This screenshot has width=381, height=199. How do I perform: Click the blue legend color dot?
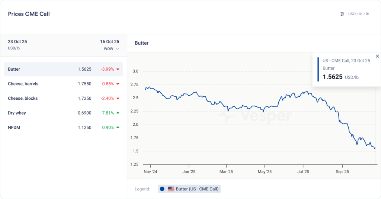(162, 189)
